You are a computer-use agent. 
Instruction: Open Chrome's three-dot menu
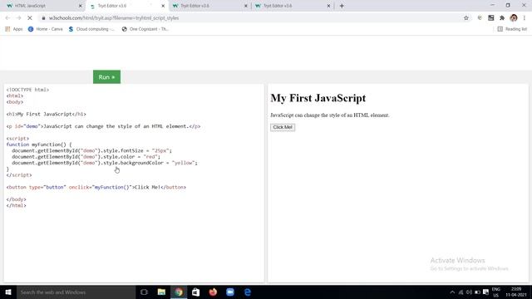[525, 18]
